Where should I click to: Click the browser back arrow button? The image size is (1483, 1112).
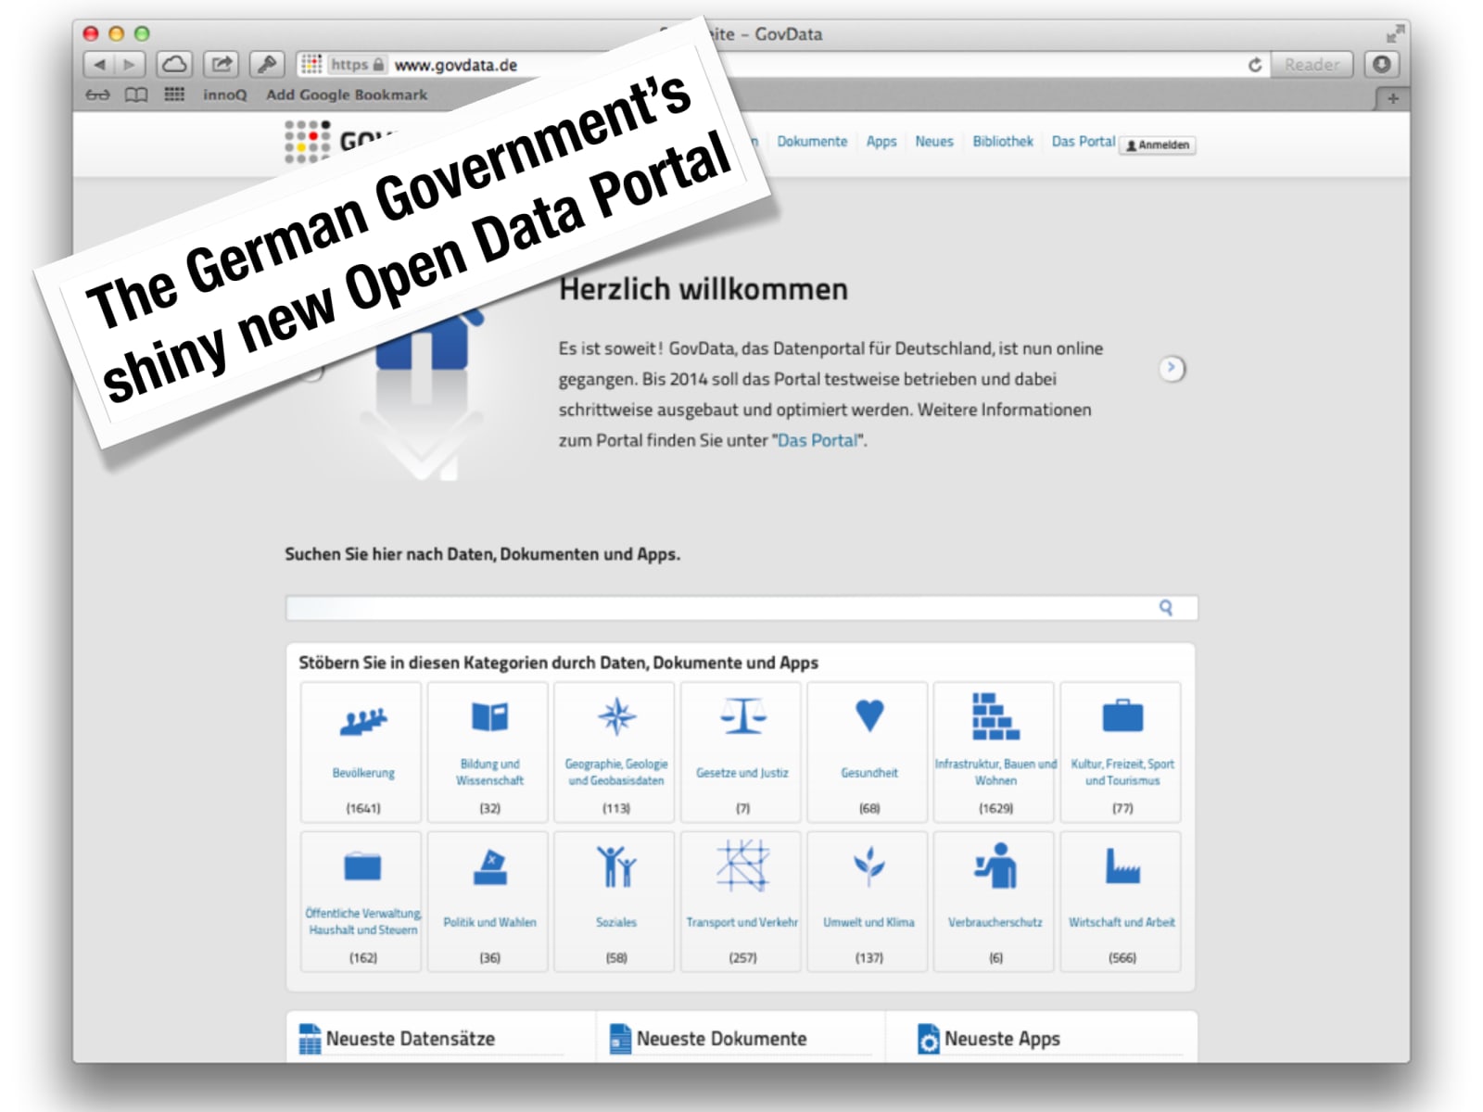point(99,64)
